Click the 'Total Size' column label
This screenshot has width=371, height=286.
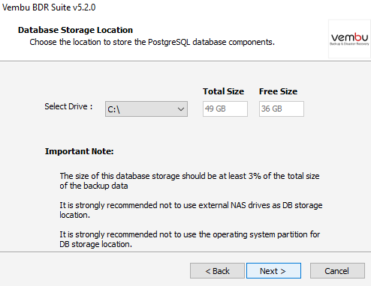pyautogui.click(x=223, y=91)
